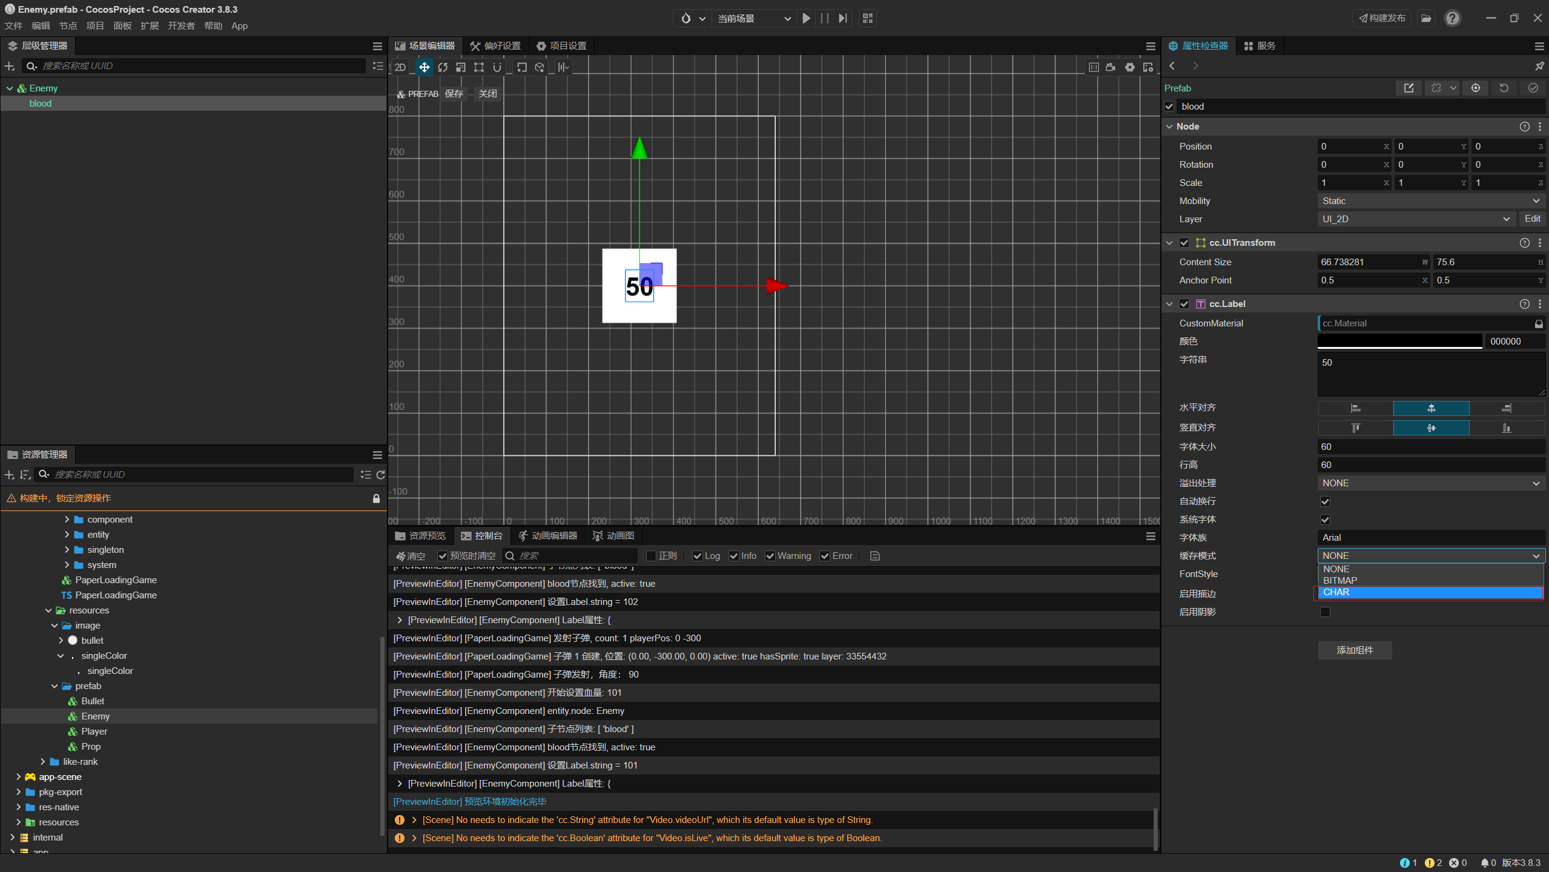Uncheck the 自动换行 checkbox
The image size is (1549, 872).
1325,501
